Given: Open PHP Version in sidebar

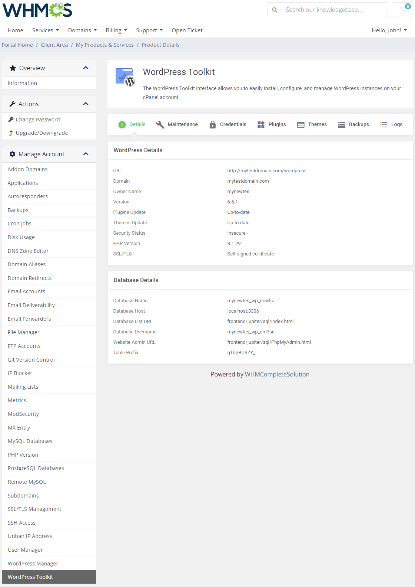Looking at the screenshot, I should click(x=49, y=455).
